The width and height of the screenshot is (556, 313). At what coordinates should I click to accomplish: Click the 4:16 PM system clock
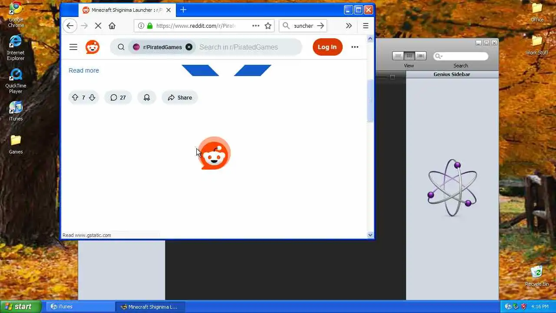(540, 306)
